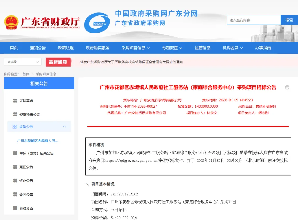The height and width of the screenshot is (220, 298).
Task: Click the 中国政府采购网广东分网 title
Action: tap(156, 14)
